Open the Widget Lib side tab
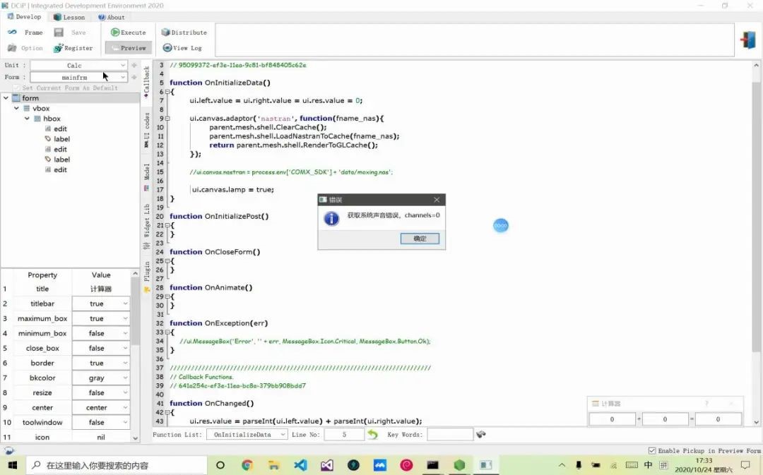763x475 pixels. (146, 226)
